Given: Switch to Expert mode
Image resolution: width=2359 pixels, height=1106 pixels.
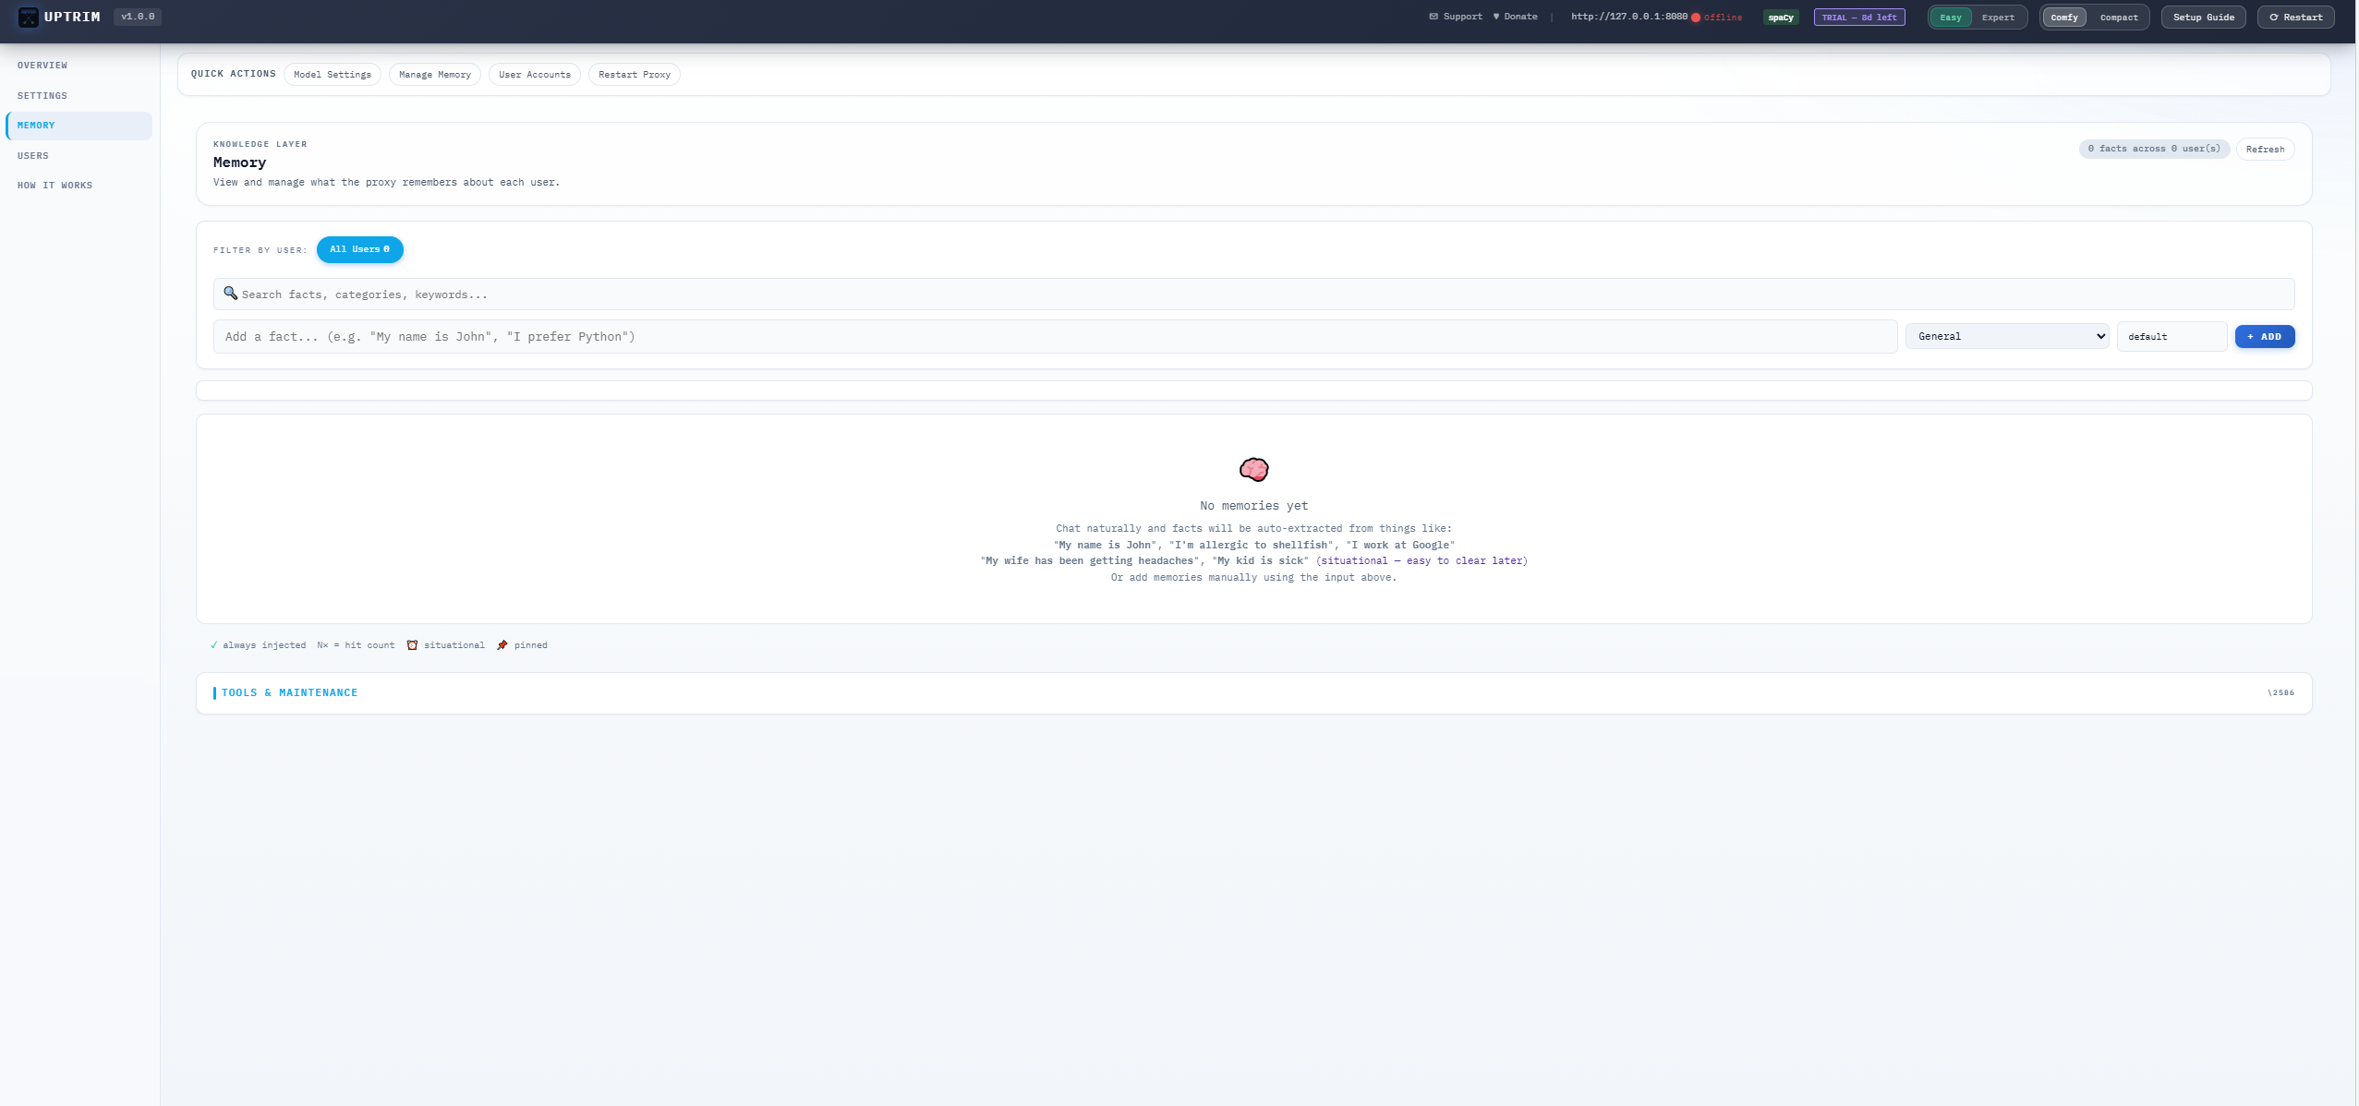Looking at the screenshot, I should point(1997,17).
